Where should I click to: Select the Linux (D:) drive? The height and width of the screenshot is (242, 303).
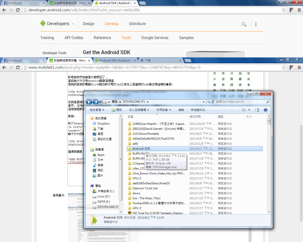pos(101,197)
